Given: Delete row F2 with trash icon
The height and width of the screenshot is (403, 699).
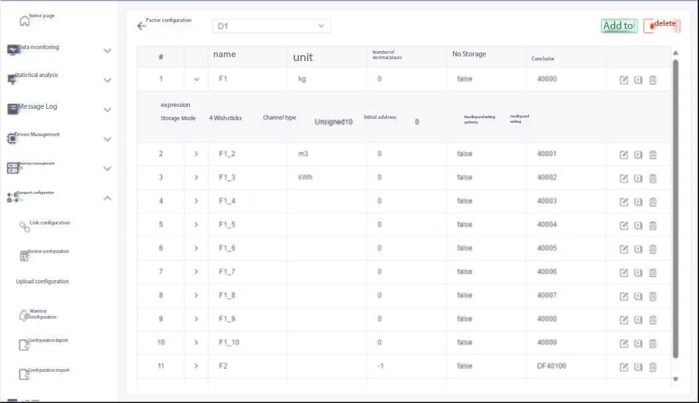Looking at the screenshot, I should click(652, 367).
